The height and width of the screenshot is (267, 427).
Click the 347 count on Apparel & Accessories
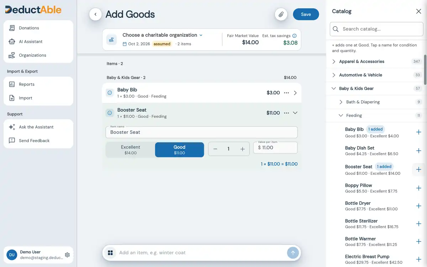click(417, 62)
